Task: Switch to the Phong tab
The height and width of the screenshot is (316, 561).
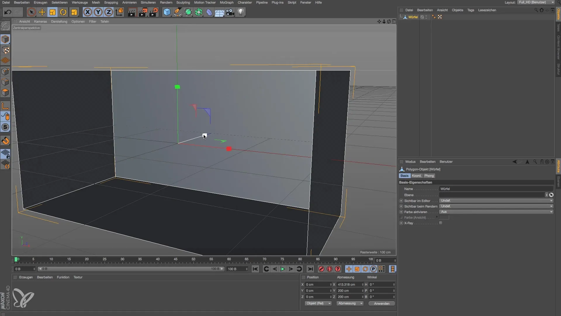Action: [x=429, y=176]
